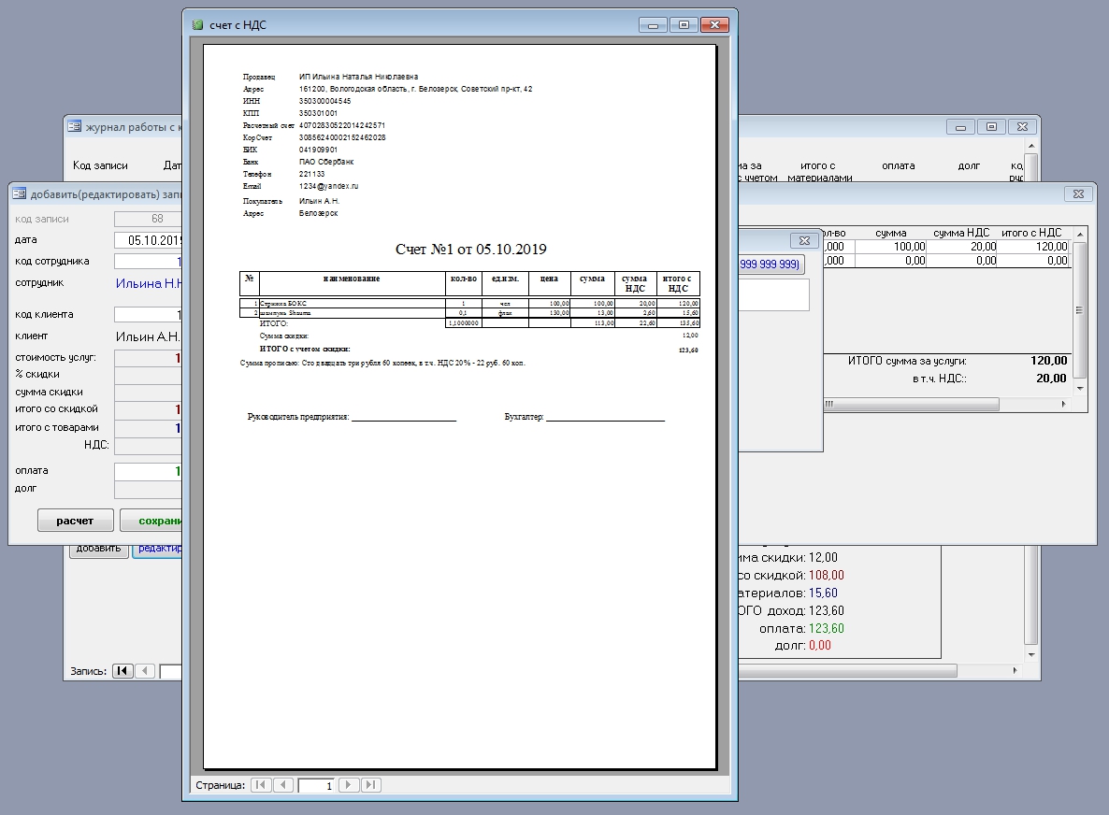Image resolution: width=1109 pixels, height=815 pixels.
Task: Select employee name Ильина Н.Н. in form
Action: tap(149, 283)
